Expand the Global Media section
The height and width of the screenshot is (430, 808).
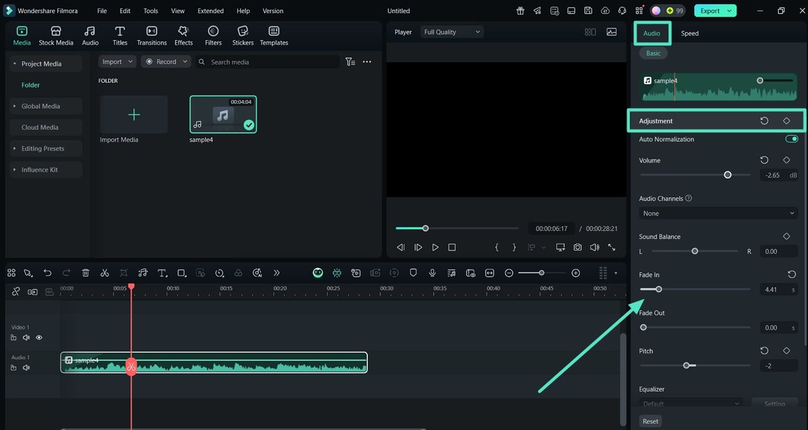14,106
